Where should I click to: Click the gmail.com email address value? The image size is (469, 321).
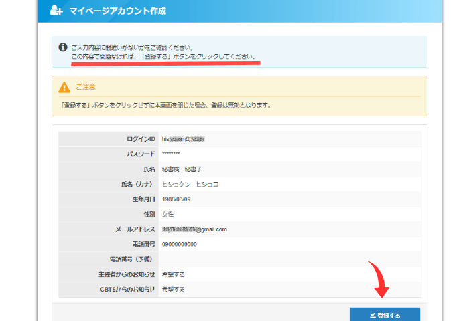coord(194,229)
